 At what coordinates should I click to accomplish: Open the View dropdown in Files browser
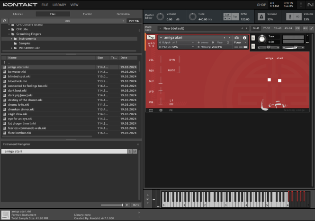67,21
